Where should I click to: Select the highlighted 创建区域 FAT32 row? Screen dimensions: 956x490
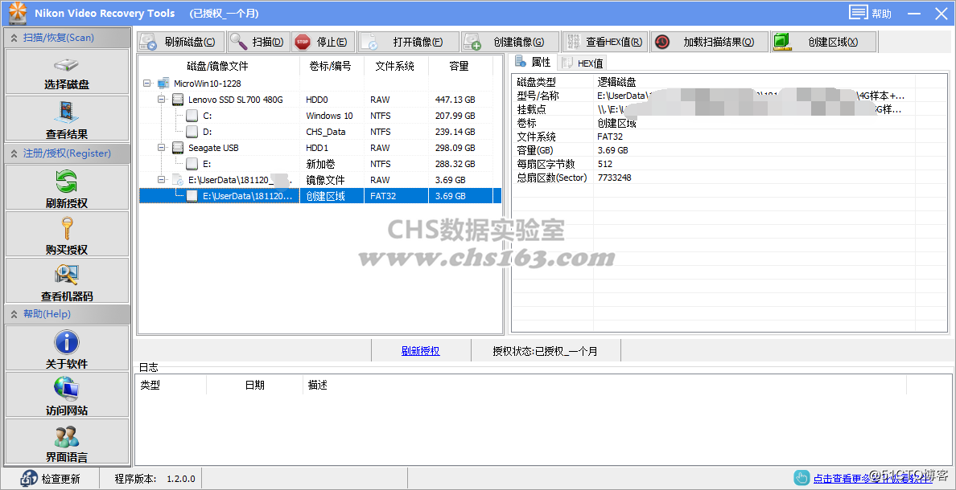(320, 196)
